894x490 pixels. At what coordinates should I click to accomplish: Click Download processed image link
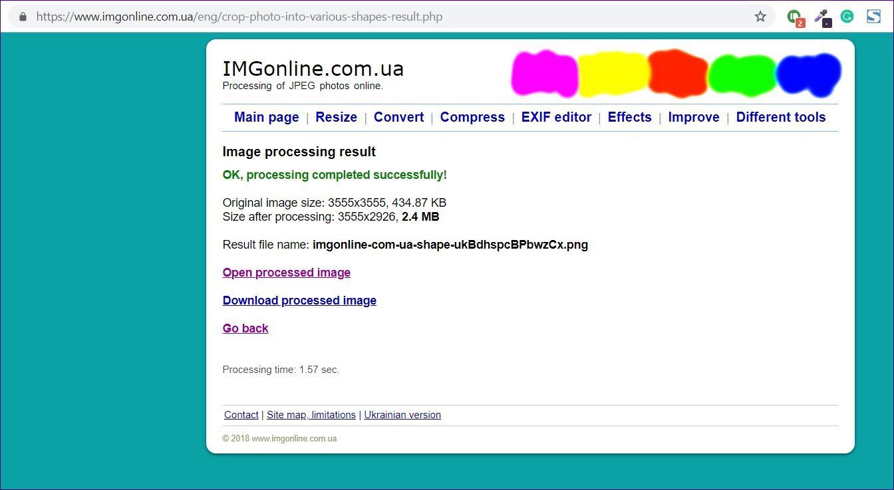[299, 301]
